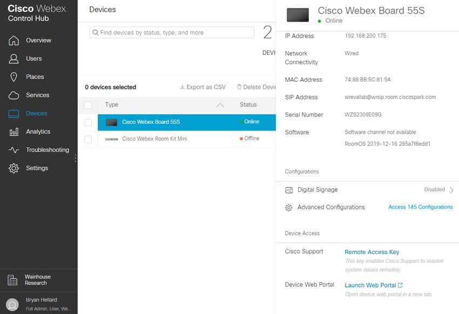459x314 pixels.
Task: Click the Cisco Webex Board 55S panel title
Action: 371,11
